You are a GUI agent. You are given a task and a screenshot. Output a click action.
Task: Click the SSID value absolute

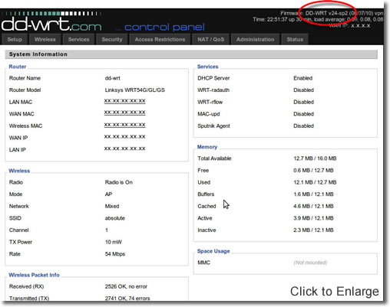115,218
